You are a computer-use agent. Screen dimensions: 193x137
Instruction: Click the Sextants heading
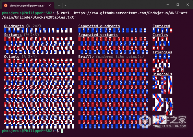coord(13,35)
